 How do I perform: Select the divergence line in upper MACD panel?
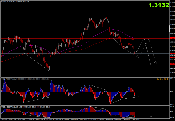(98, 88)
